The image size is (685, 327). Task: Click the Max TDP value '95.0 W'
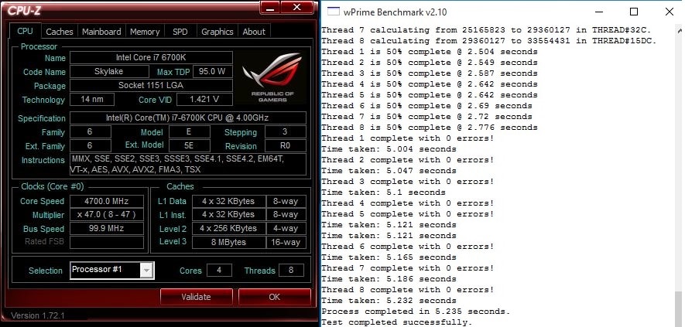(212, 72)
